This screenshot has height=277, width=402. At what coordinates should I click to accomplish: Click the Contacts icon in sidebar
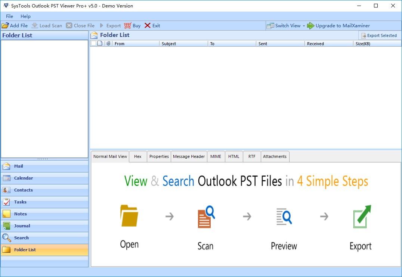pos(6,190)
